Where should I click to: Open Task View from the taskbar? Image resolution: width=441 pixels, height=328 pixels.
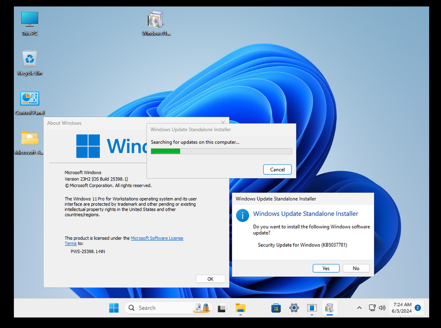(222, 308)
